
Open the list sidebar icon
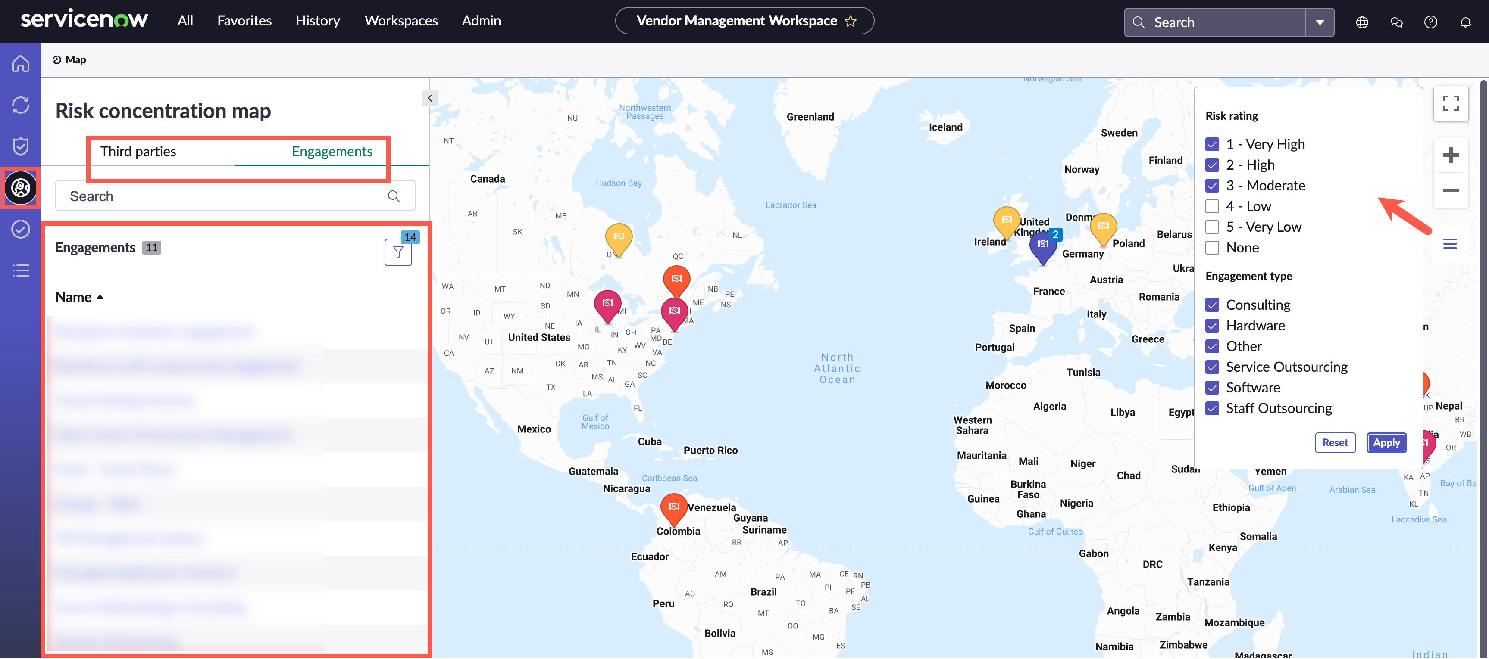[21, 270]
